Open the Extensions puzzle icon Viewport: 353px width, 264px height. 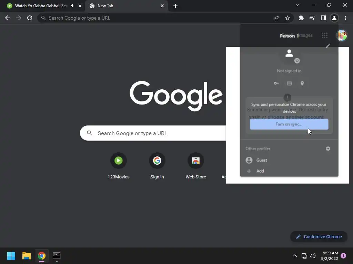click(x=301, y=18)
